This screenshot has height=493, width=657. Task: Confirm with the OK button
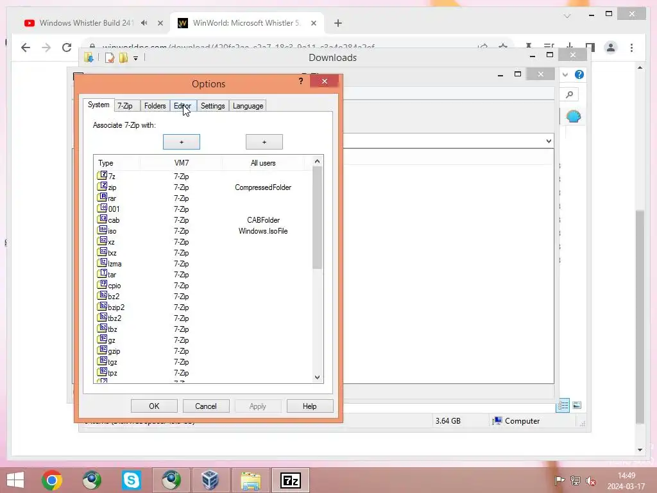154,406
